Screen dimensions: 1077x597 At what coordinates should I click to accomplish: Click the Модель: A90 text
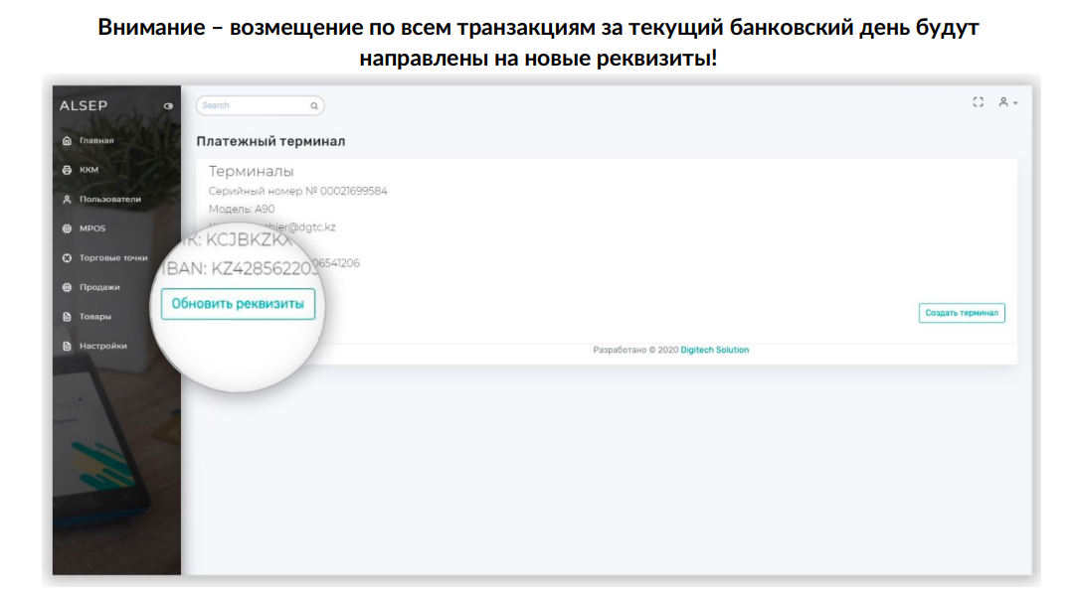tap(242, 210)
